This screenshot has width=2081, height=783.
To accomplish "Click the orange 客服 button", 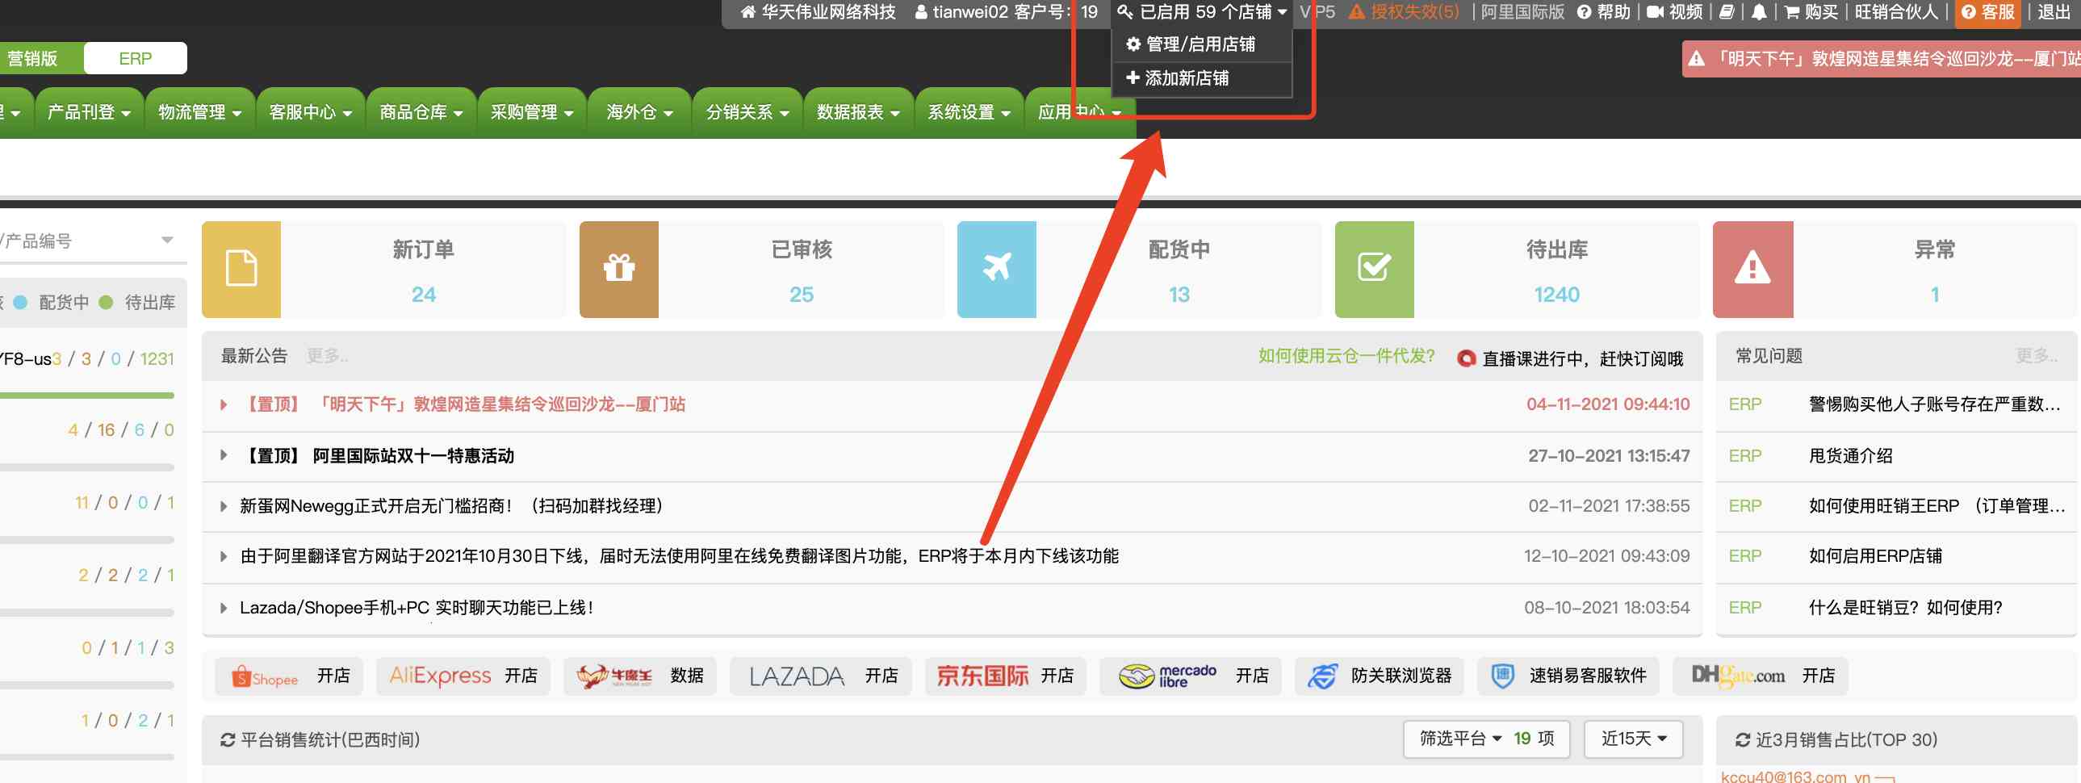I will (x=1988, y=12).
